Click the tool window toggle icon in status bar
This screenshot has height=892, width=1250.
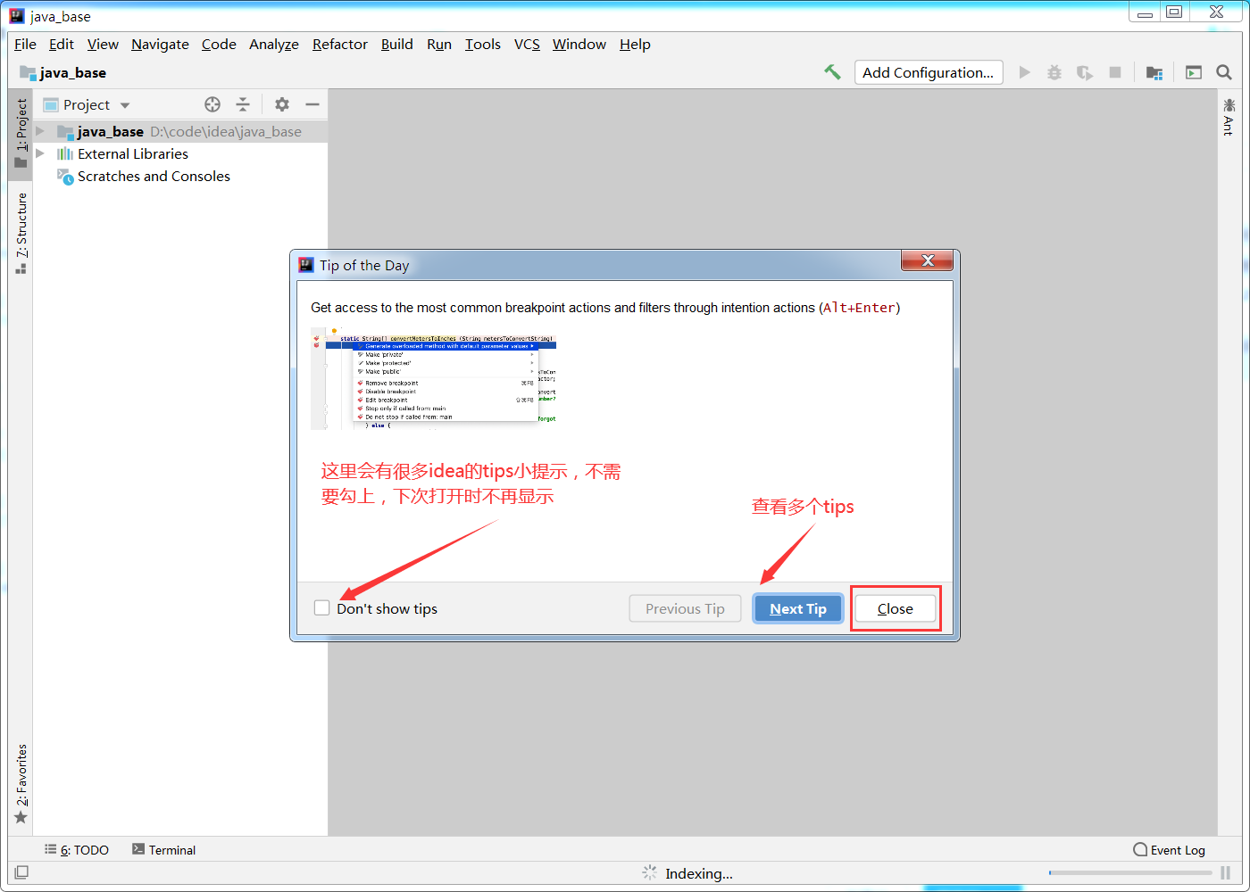coord(21,872)
